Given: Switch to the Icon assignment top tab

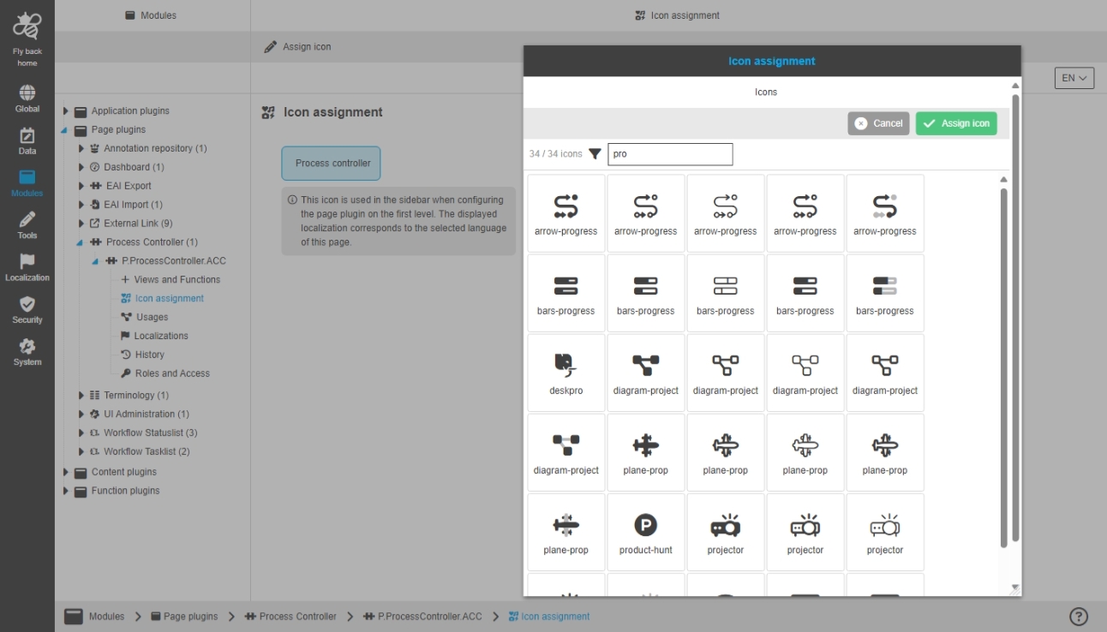Looking at the screenshot, I should pos(678,15).
